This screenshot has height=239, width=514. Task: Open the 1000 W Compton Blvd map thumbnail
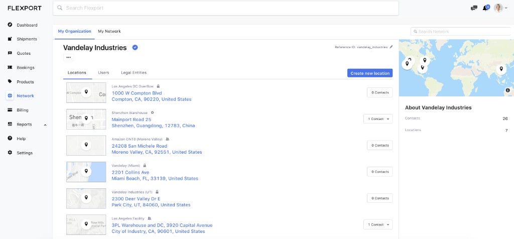tap(86, 93)
